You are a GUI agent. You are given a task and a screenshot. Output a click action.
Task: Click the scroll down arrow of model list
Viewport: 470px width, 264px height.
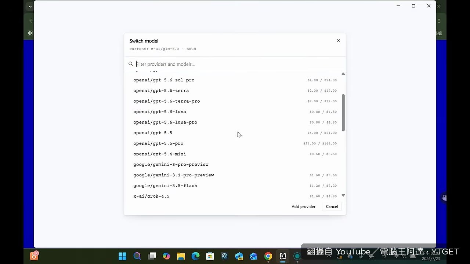(343, 195)
